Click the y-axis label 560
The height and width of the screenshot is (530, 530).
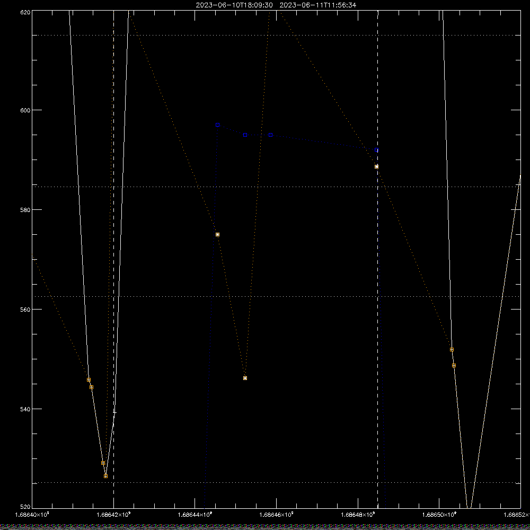tap(25, 310)
